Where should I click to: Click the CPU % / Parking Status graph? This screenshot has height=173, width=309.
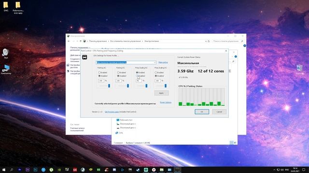202,97
